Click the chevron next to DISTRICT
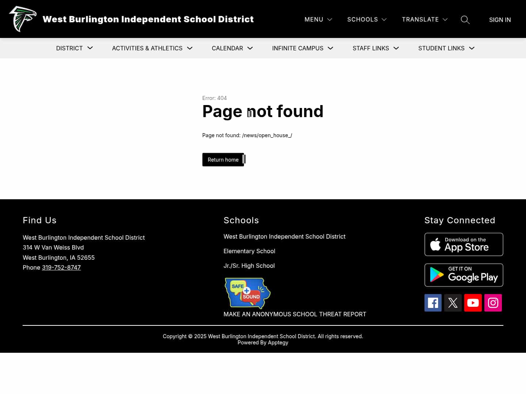 [x=90, y=48]
